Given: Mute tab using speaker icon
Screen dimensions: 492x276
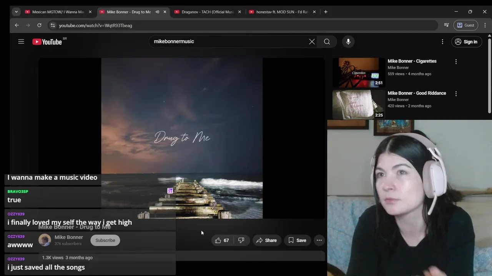Looking at the screenshot, I should [157, 12].
